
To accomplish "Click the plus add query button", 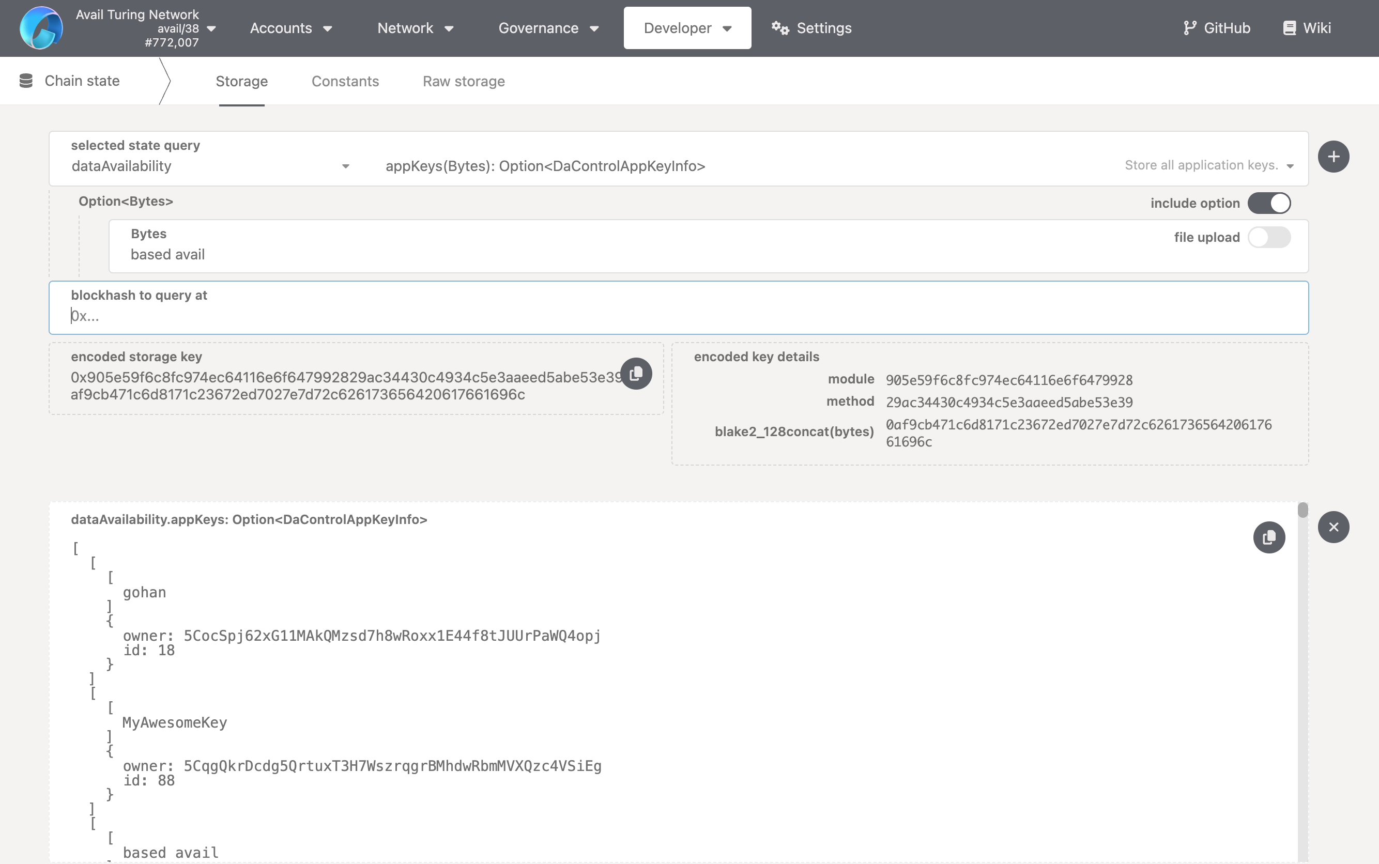I will click(1334, 157).
